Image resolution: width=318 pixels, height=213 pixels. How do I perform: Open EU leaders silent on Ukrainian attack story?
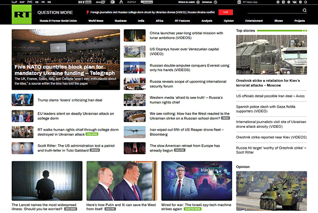[x=76, y=116]
